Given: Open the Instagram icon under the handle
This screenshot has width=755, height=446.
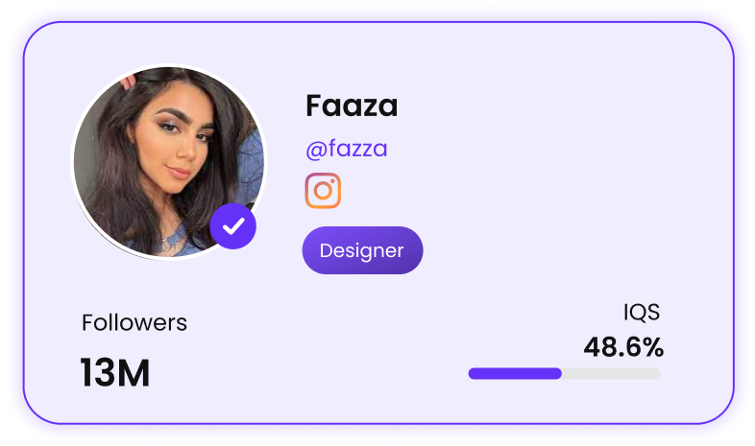Looking at the screenshot, I should (323, 190).
